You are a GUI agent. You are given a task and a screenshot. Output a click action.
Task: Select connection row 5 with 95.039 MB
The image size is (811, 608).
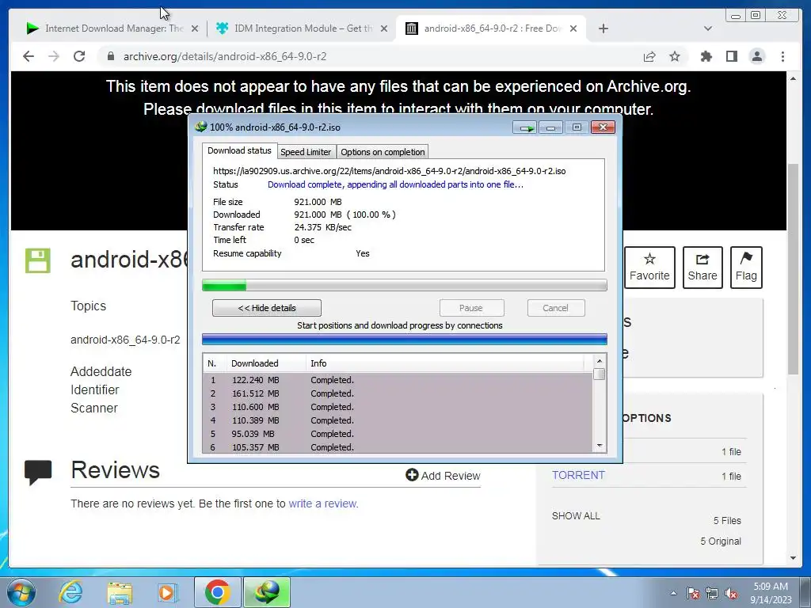point(398,434)
